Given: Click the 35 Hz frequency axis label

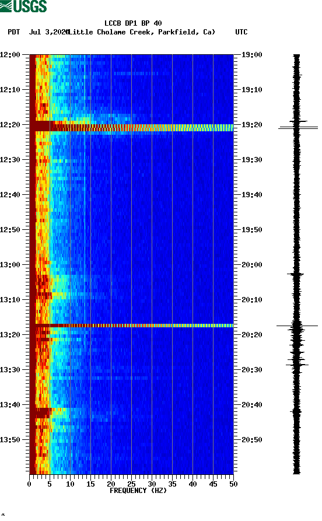Looking at the screenshot, I should [x=172, y=484].
